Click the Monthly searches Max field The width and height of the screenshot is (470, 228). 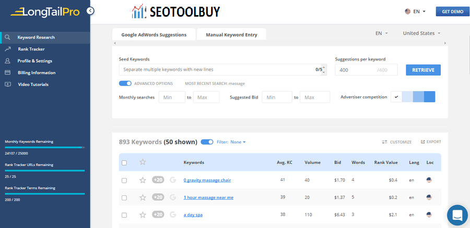206,97
